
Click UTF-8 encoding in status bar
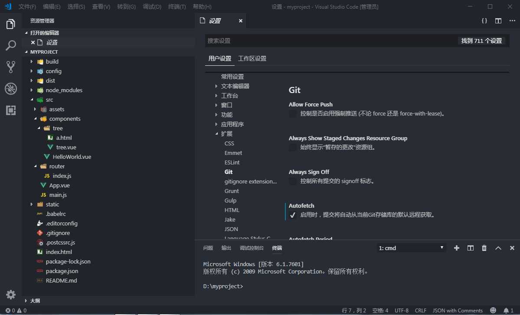pyautogui.click(x=402, y=310)
